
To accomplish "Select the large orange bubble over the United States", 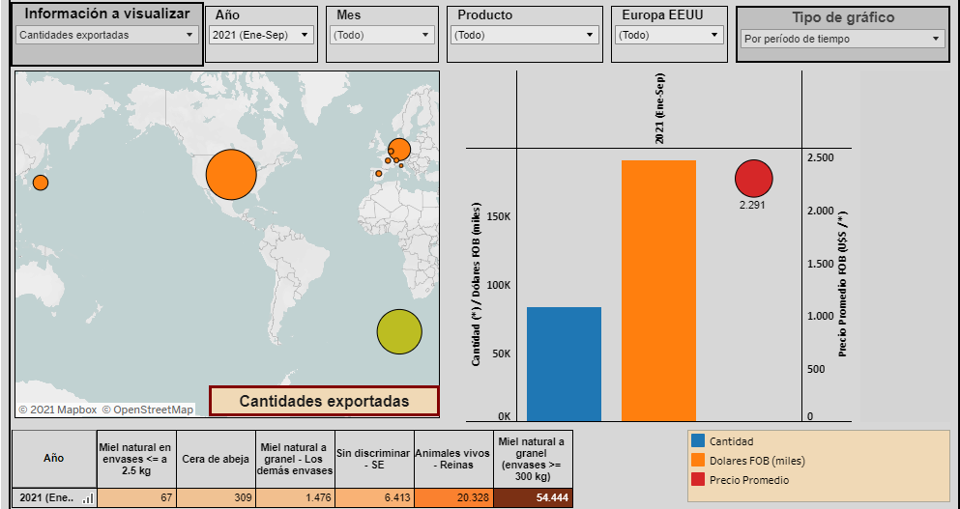I will tap(231, 175).
